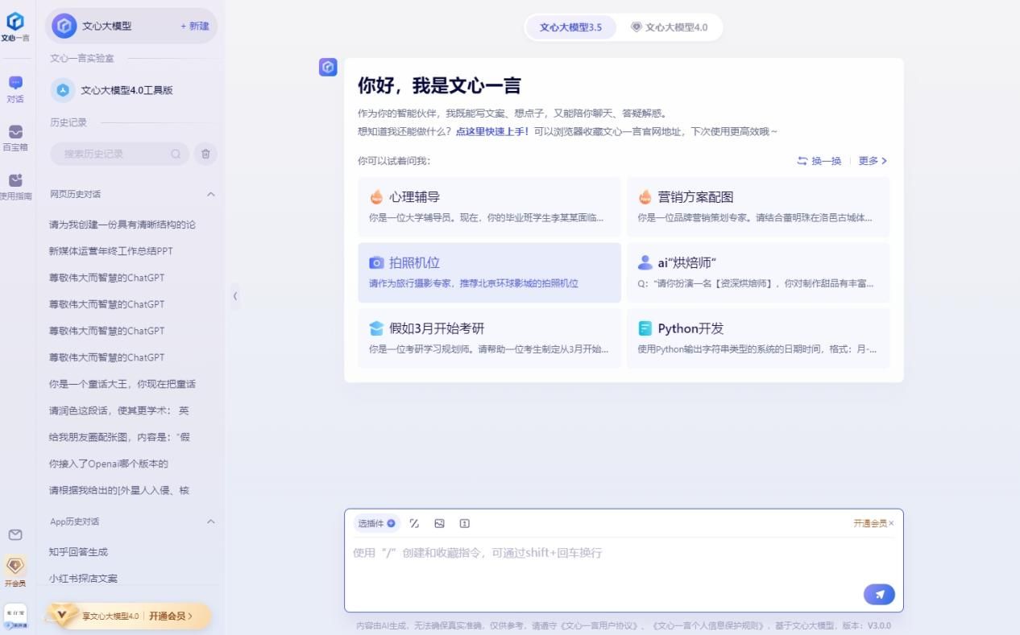Open the 选插件 plugin selector
1020x635 pixels.
pos(376,523)
